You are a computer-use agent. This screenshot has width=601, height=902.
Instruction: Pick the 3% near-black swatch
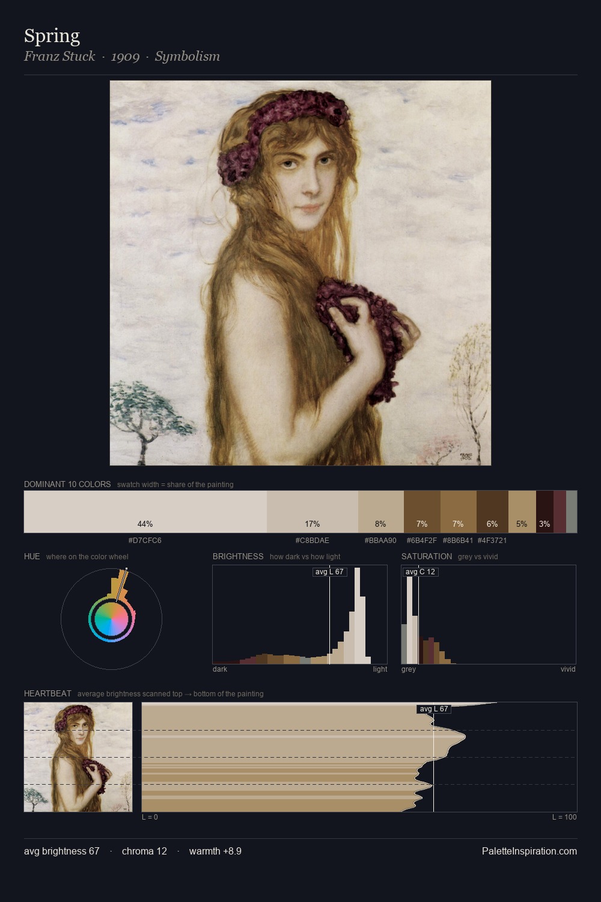click(545, 512)
